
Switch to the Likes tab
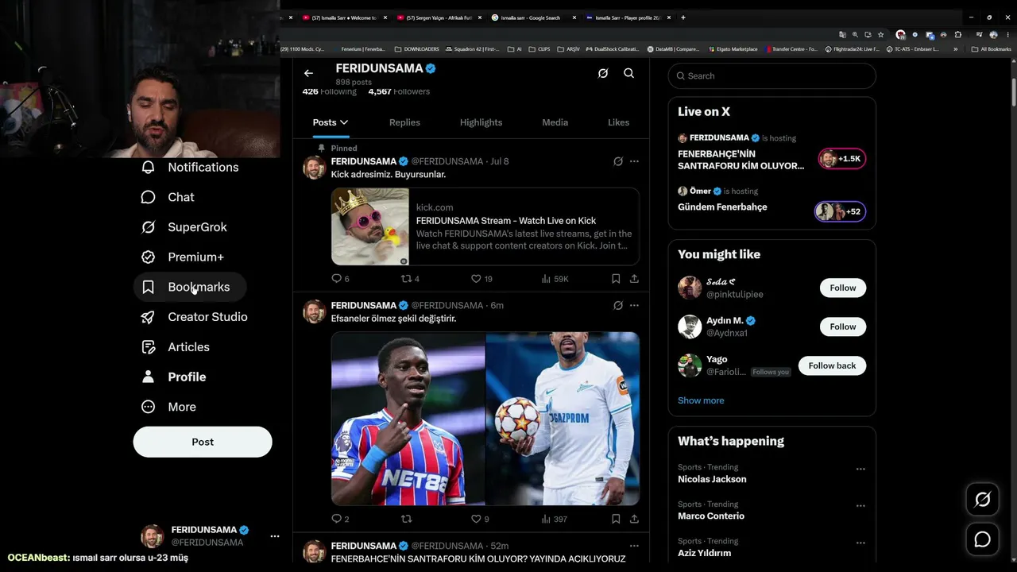[x=618, y=122]
